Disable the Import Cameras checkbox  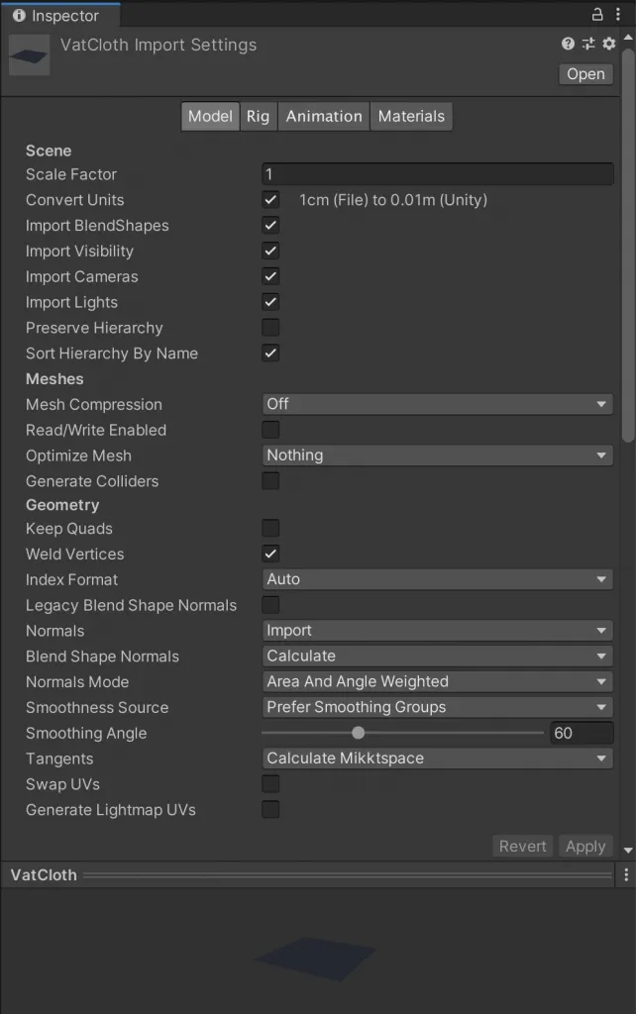click(x=270, y=276)
